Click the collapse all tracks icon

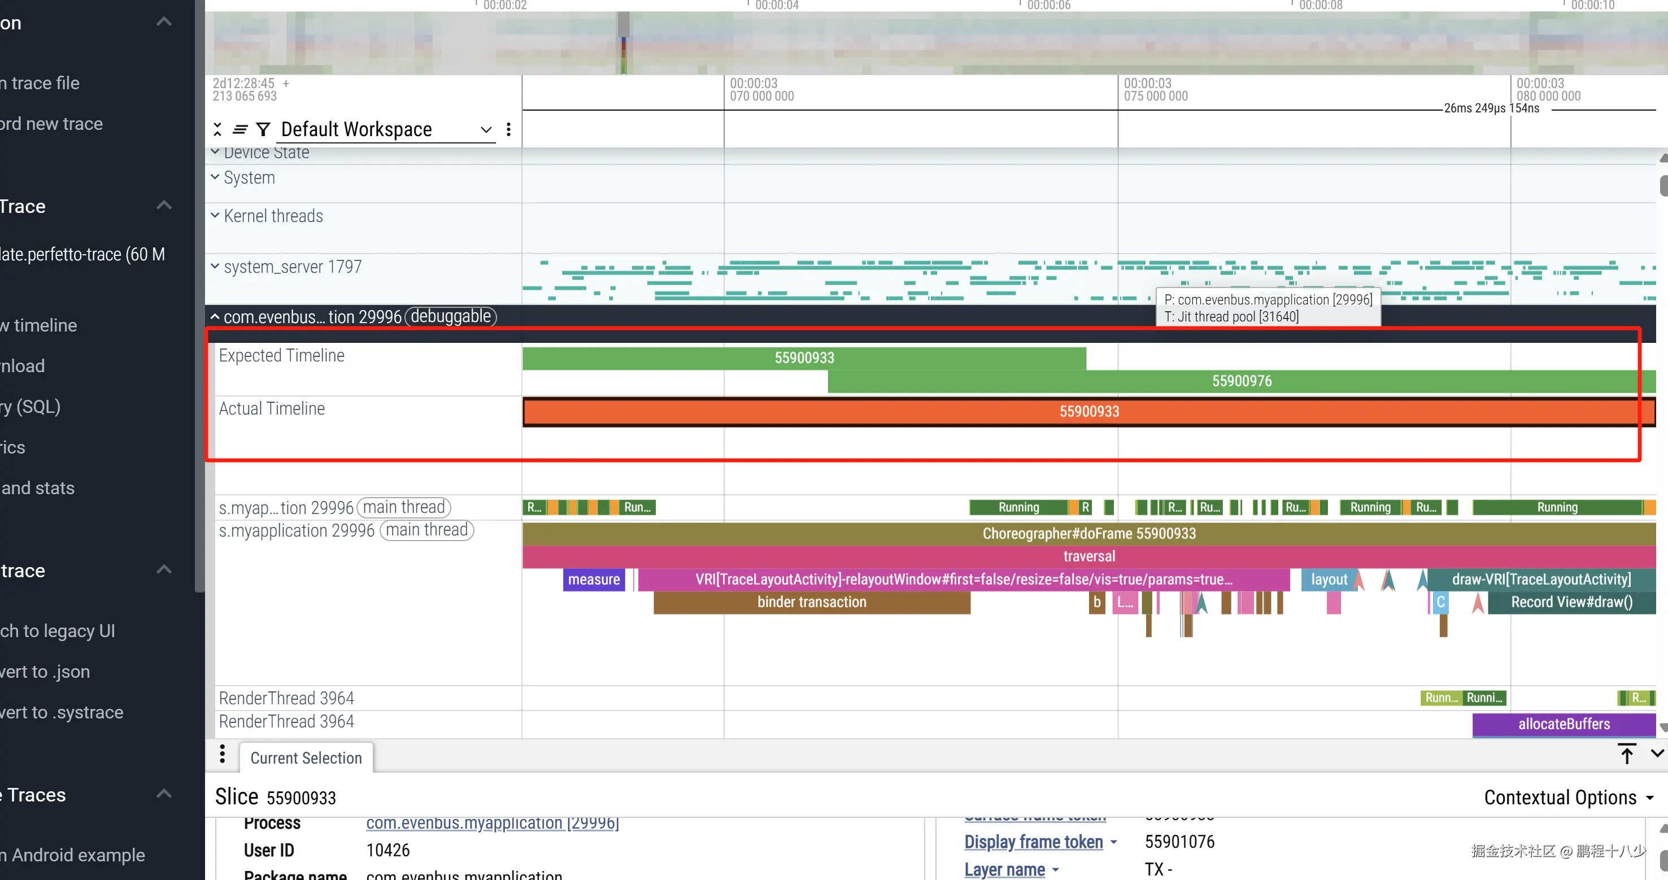pos(217,129)
